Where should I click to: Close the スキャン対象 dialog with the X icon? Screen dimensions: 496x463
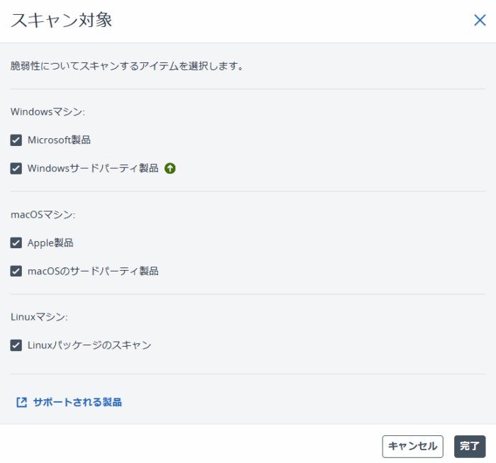tap(480, 20)
